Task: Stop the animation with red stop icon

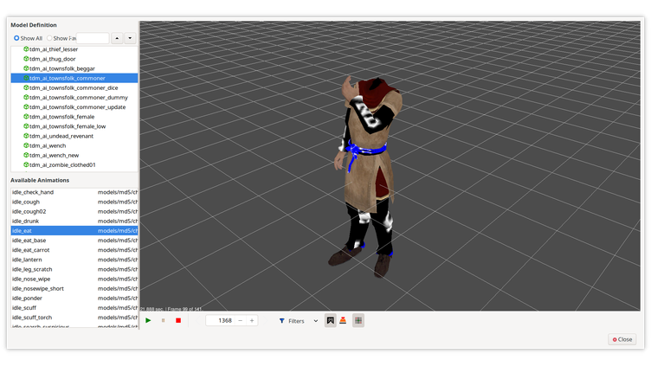Action: point(178,320)
